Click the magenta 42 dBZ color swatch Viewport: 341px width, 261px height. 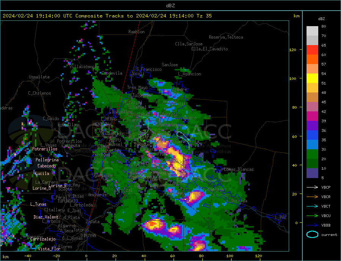(312, 116)
